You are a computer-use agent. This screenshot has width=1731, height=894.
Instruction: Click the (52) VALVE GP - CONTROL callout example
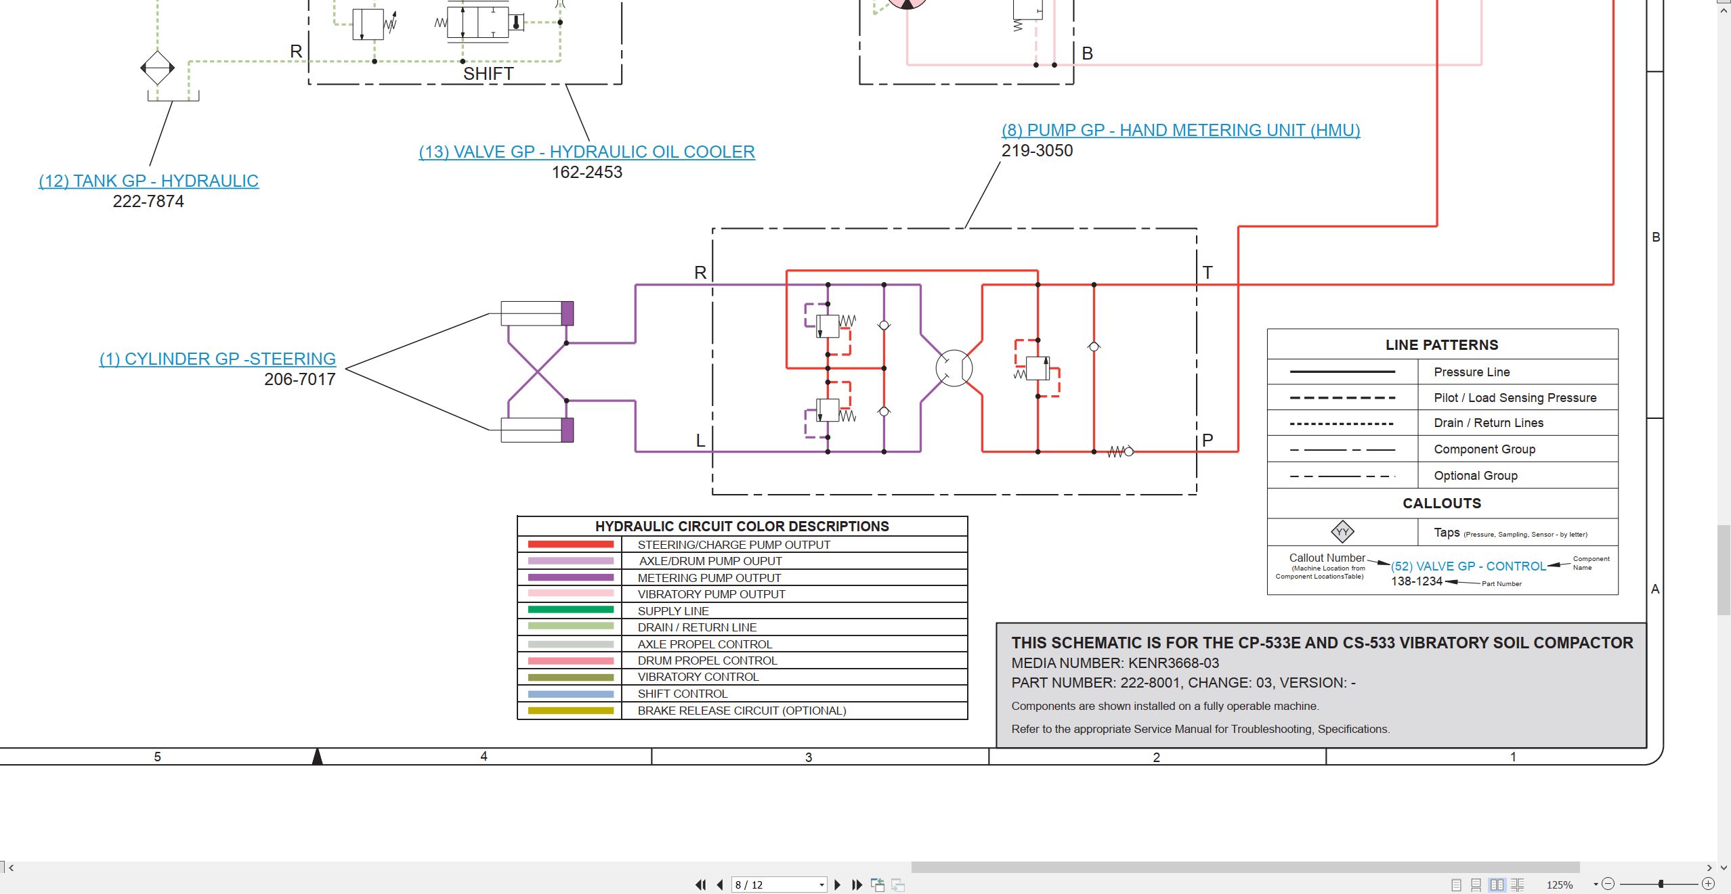pos(1468,566)
